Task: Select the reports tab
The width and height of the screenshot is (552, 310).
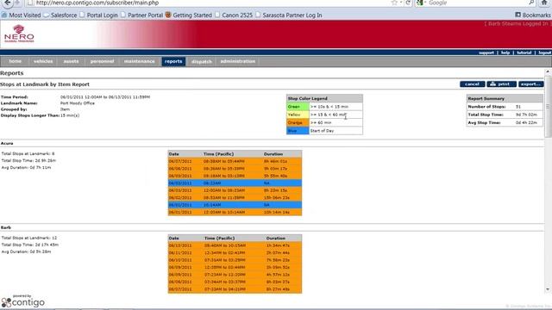Action: (x=173, y=61)
